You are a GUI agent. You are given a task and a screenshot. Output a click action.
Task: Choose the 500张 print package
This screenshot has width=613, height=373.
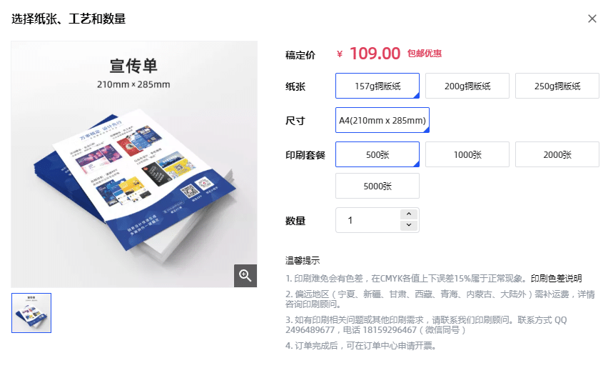[x=378, y=154]
